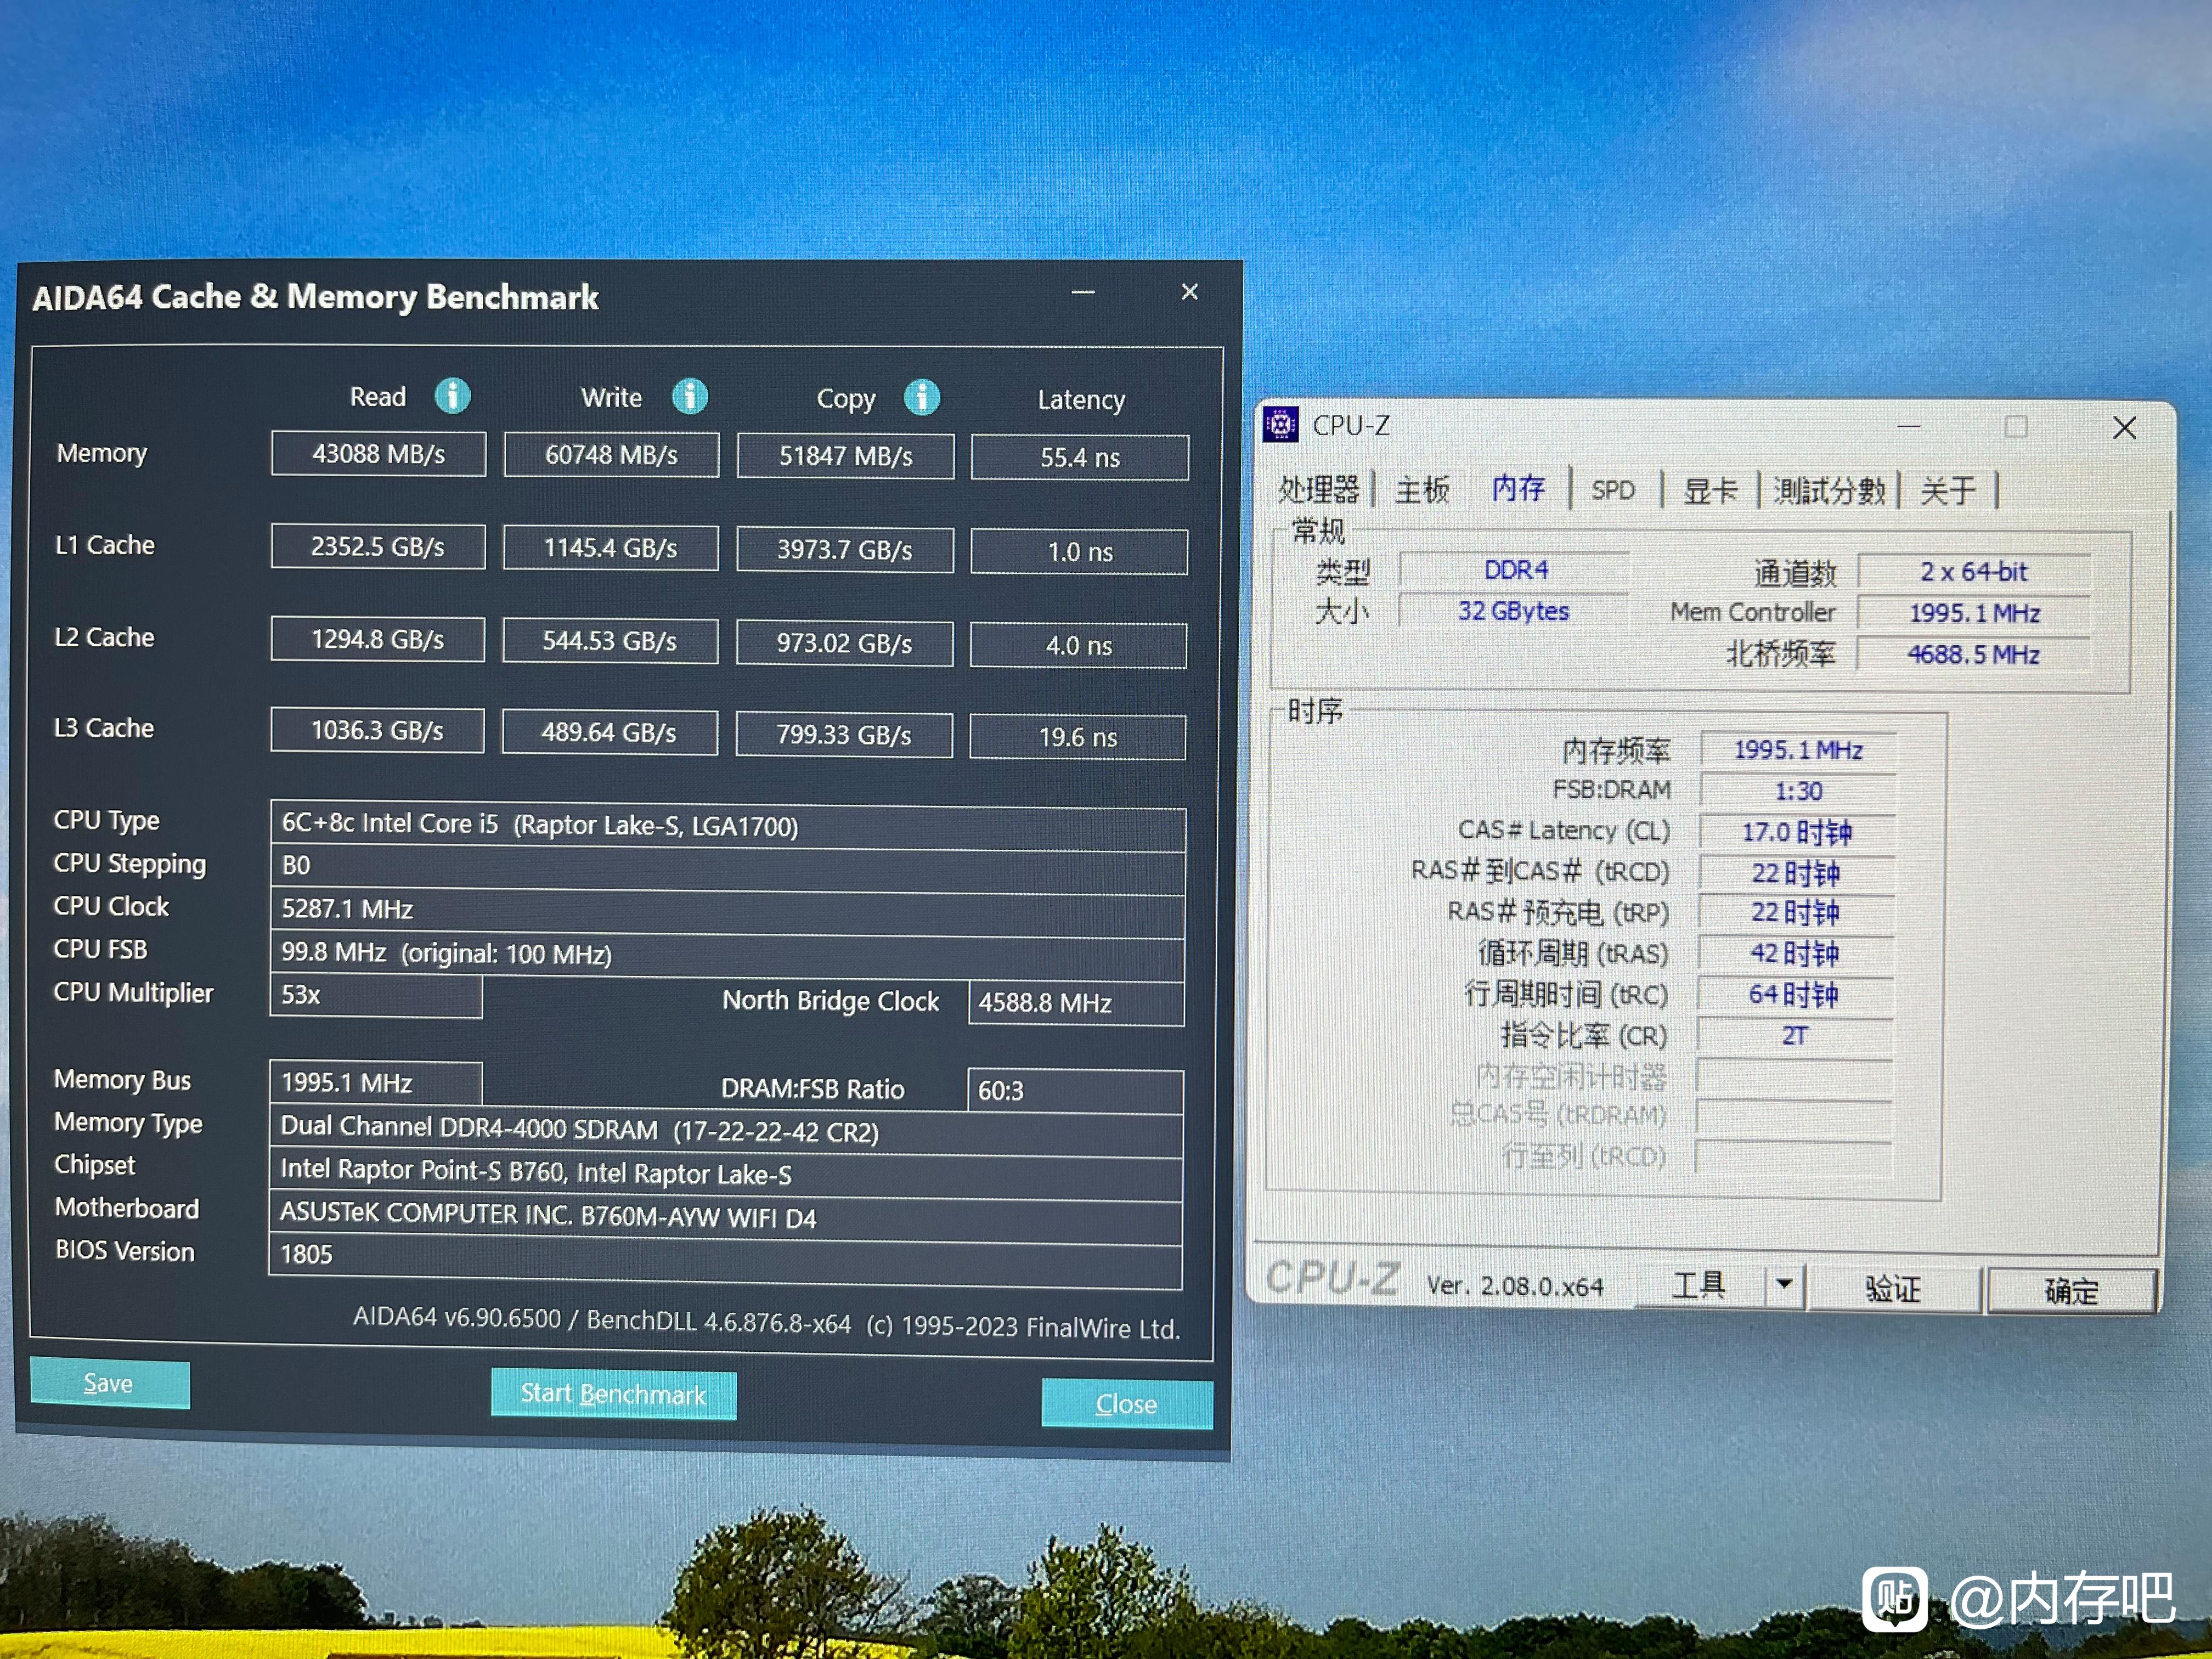The width and height of the screenshot is (2212, 1659).
Task: Open the SPD tab in CPU-Z
Action: (x=1613, y=490)
